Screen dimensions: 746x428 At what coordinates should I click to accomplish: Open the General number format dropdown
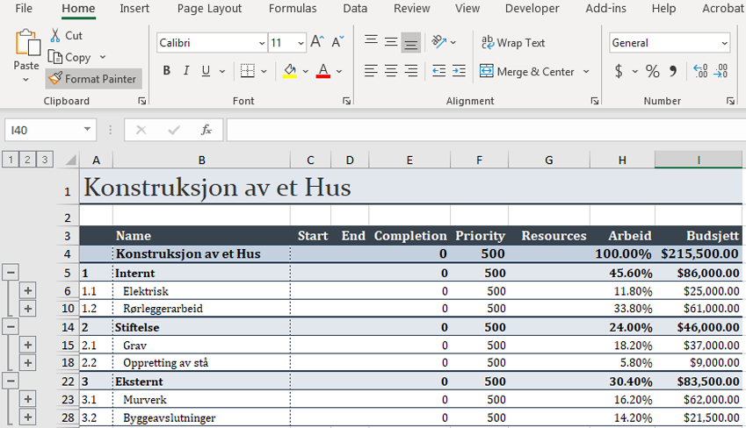[x=724, y=43]
